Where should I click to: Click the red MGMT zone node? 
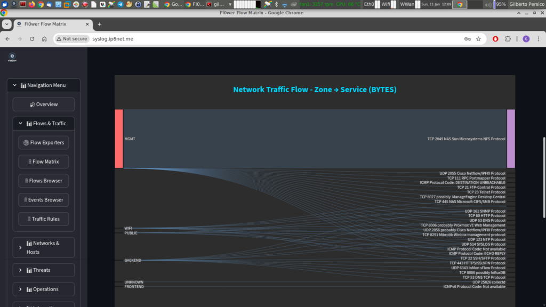coord(119,139)
